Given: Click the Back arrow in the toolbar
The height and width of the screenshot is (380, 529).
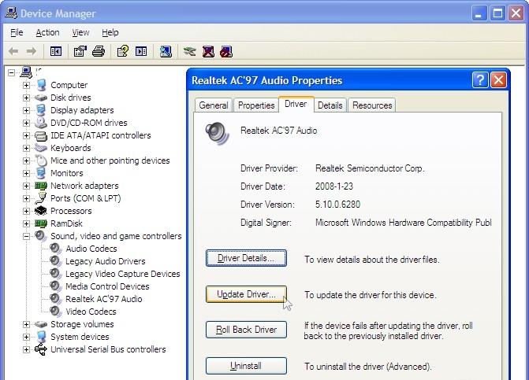Looking at the screenshot, I should coord(13,52).
